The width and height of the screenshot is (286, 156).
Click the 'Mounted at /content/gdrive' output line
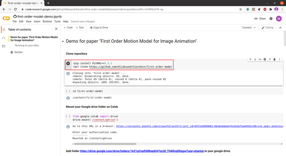tap(92, 138)
